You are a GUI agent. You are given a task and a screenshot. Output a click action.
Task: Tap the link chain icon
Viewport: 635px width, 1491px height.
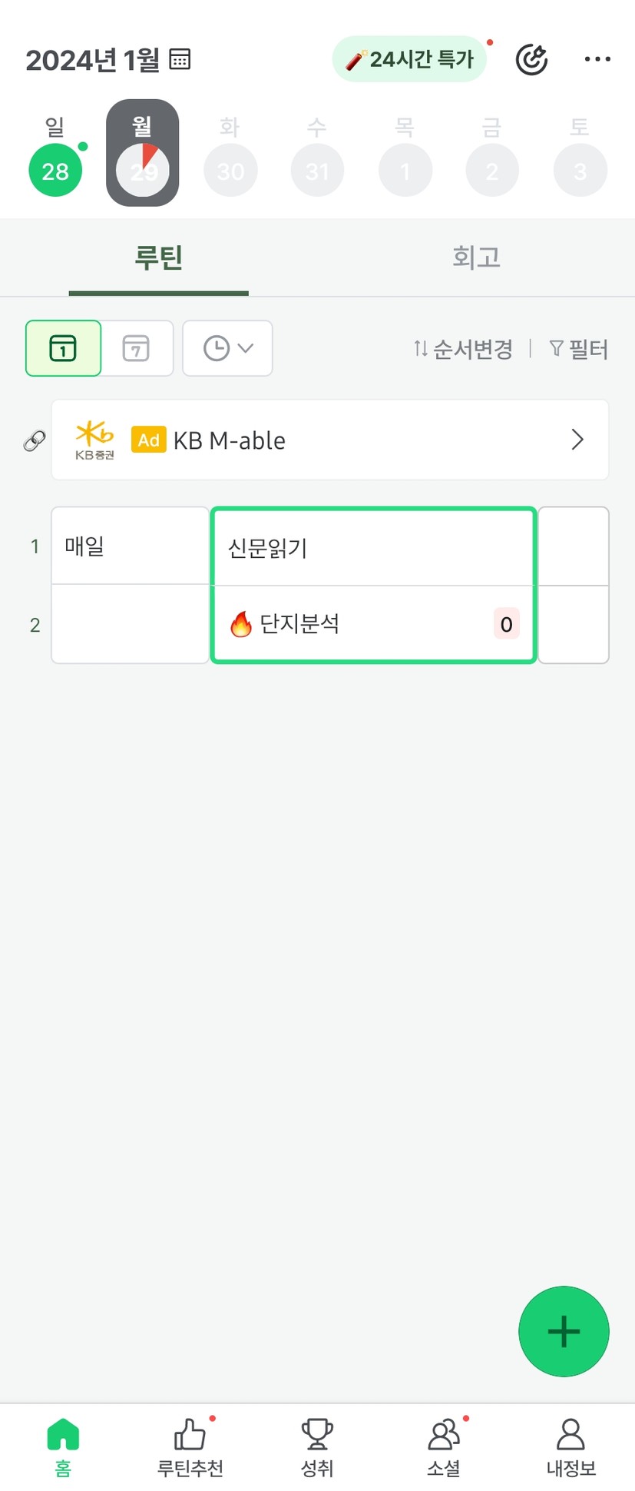point(35,440)
